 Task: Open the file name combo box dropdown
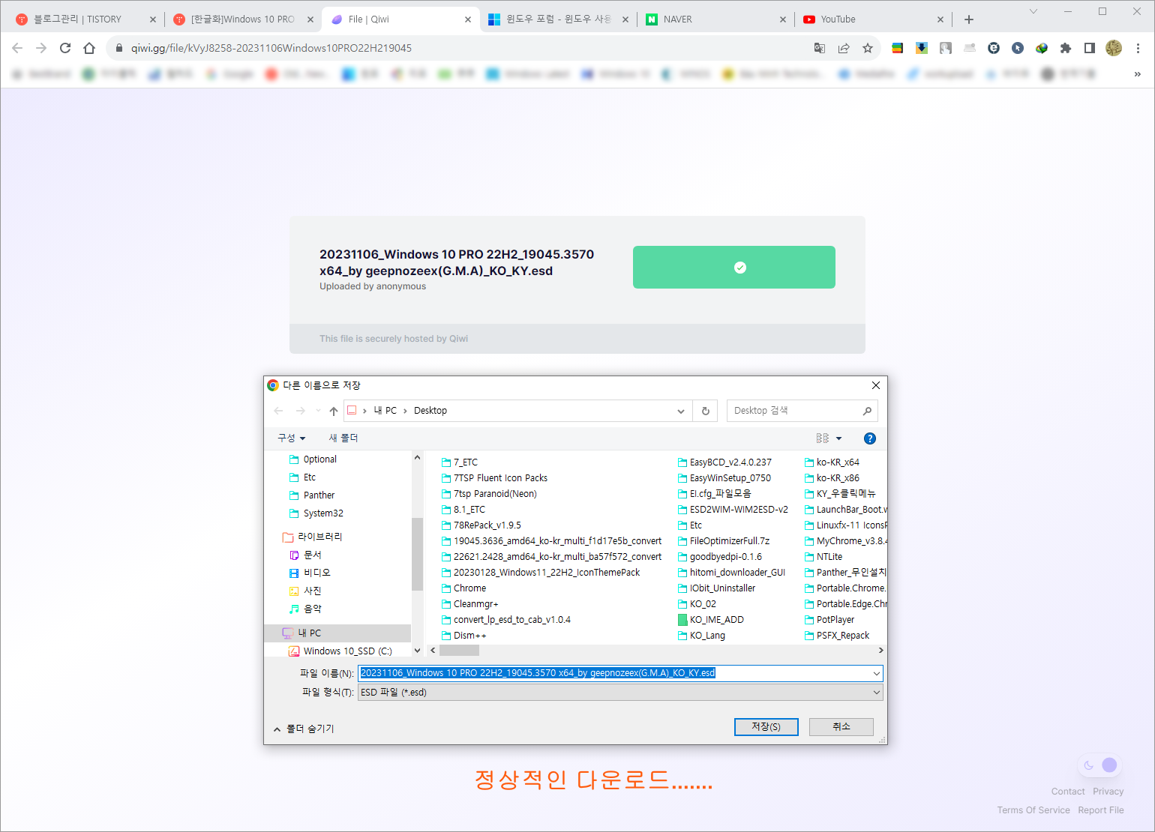coord(876,673)
